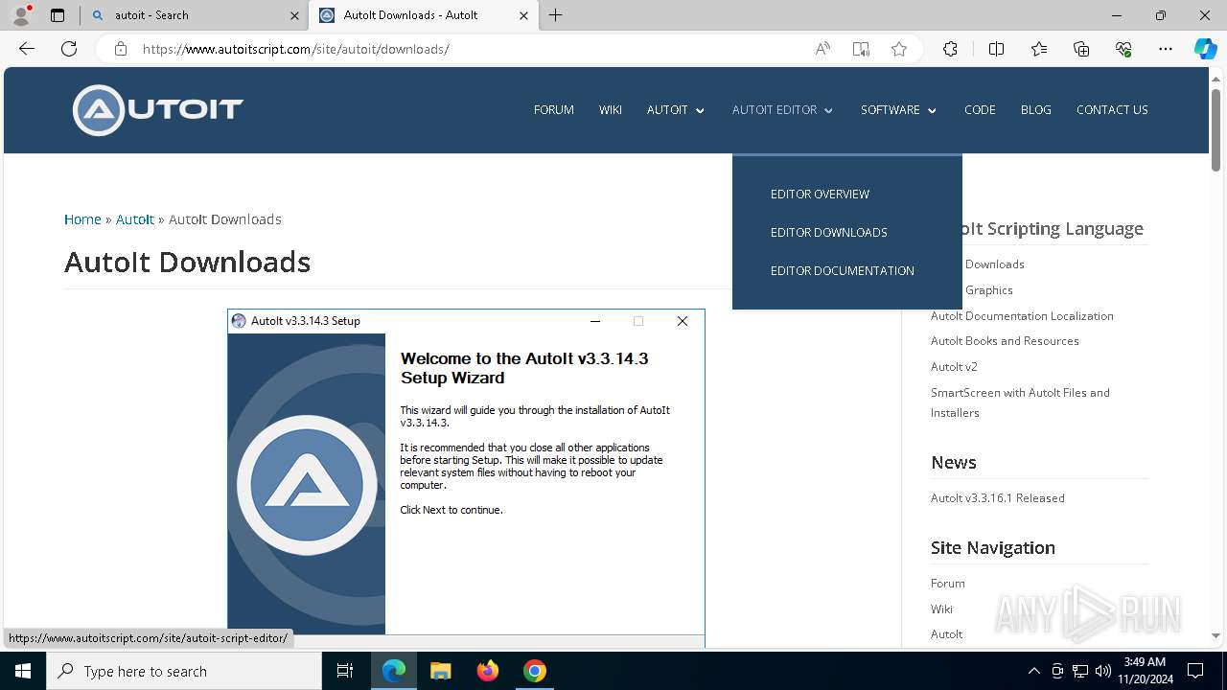Open Forum link under Site Navigation

pyautogui.click(x=948, y=583)
